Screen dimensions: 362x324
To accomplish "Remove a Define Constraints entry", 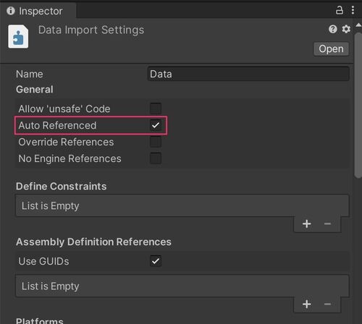I will [x=327, y=223].
